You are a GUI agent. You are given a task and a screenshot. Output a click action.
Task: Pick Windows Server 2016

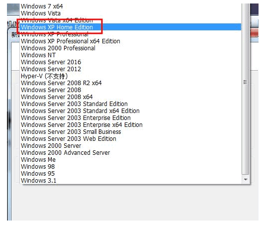(131, 62)
